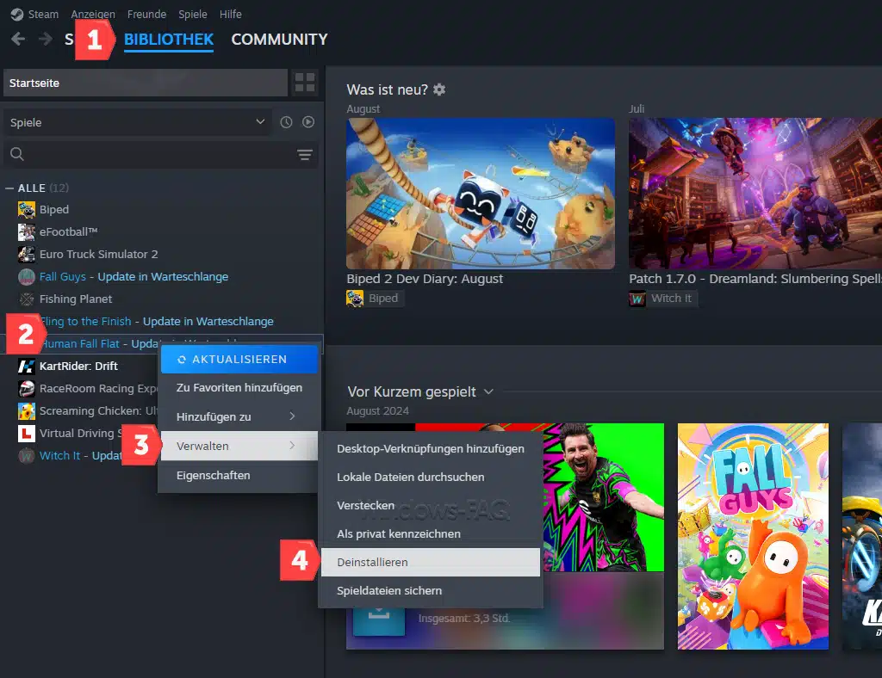
Task: Switch to grid collections view icon
Action: 305,83
